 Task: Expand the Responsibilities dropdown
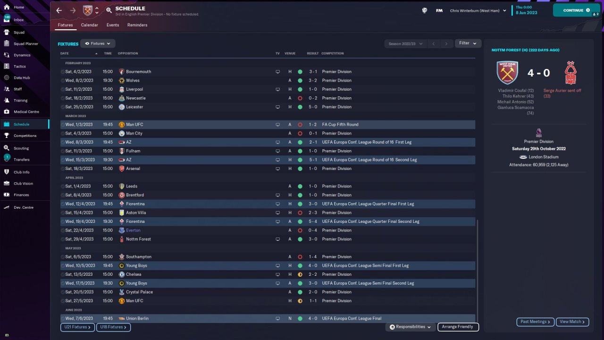[x=410, y=327]
